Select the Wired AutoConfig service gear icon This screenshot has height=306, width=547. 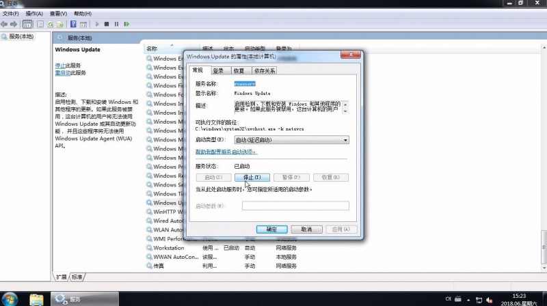click(149, 221)
